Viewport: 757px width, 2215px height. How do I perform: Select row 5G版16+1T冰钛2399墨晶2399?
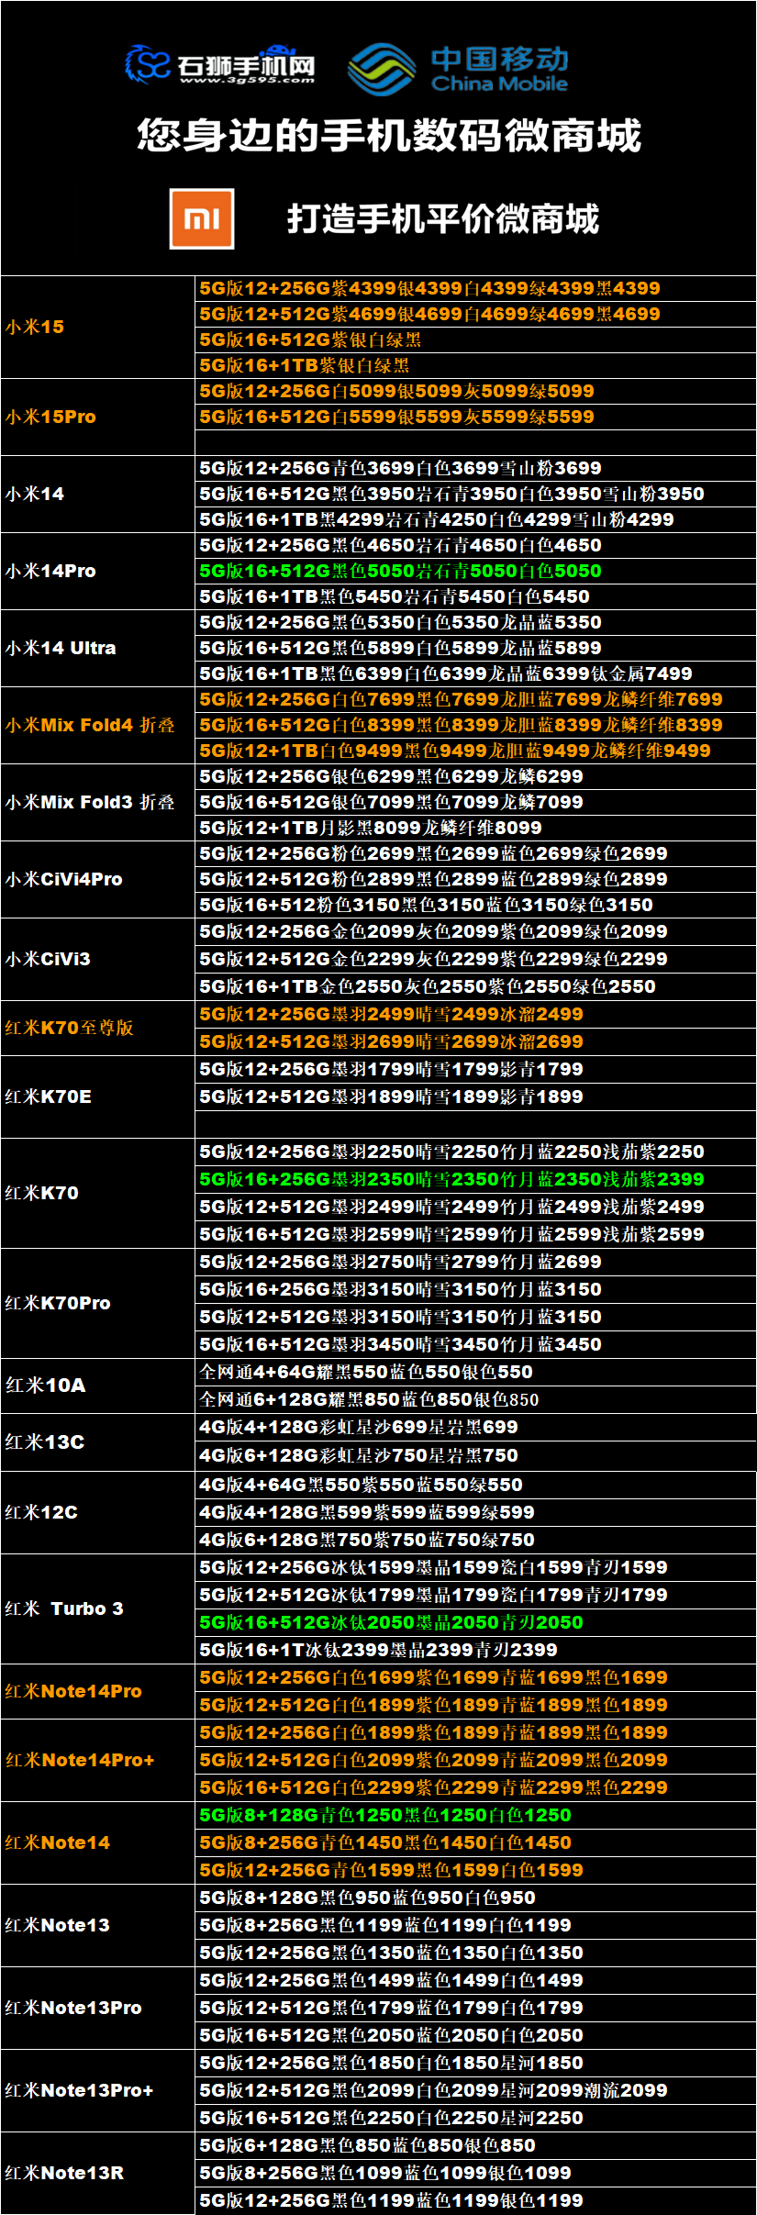[475, 1650]
